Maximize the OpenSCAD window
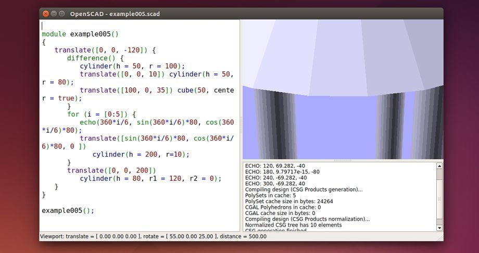Screen dimensions: 479x253 pyautogui.click(x=62, y=14)
